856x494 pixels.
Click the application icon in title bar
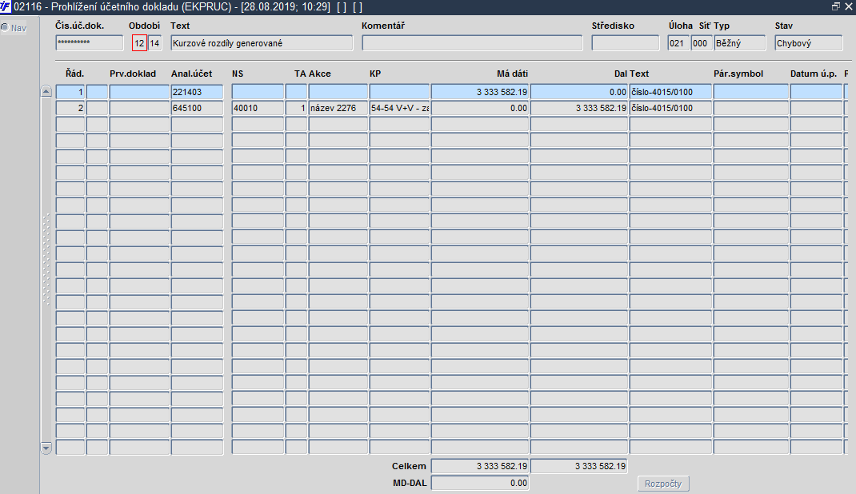pos(6,6)
